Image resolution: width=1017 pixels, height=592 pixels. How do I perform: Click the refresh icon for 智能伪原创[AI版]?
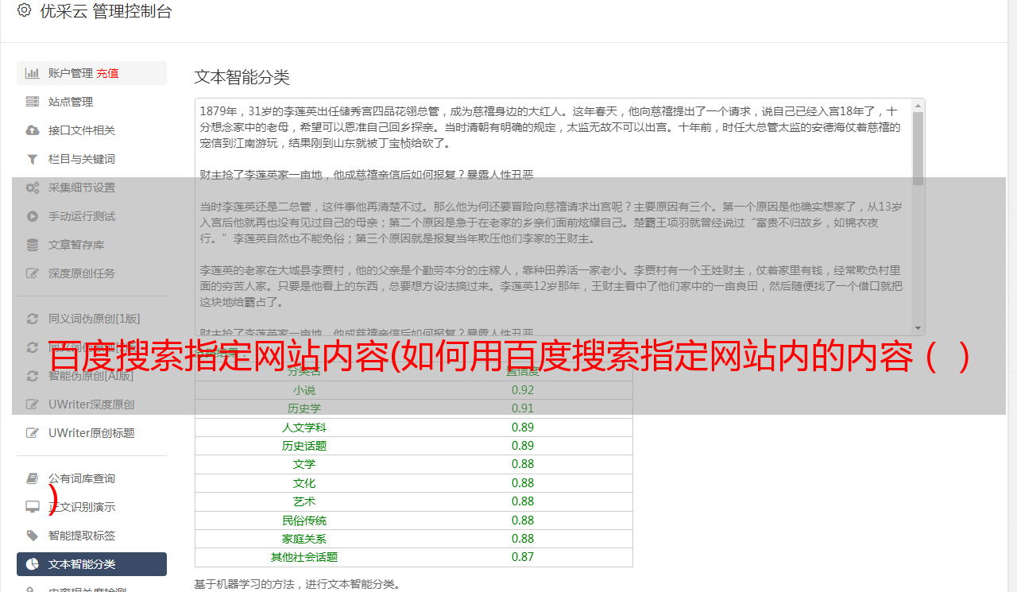point(33,376)
